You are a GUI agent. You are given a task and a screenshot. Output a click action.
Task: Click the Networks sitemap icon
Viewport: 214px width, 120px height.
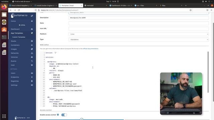(32, 53)
